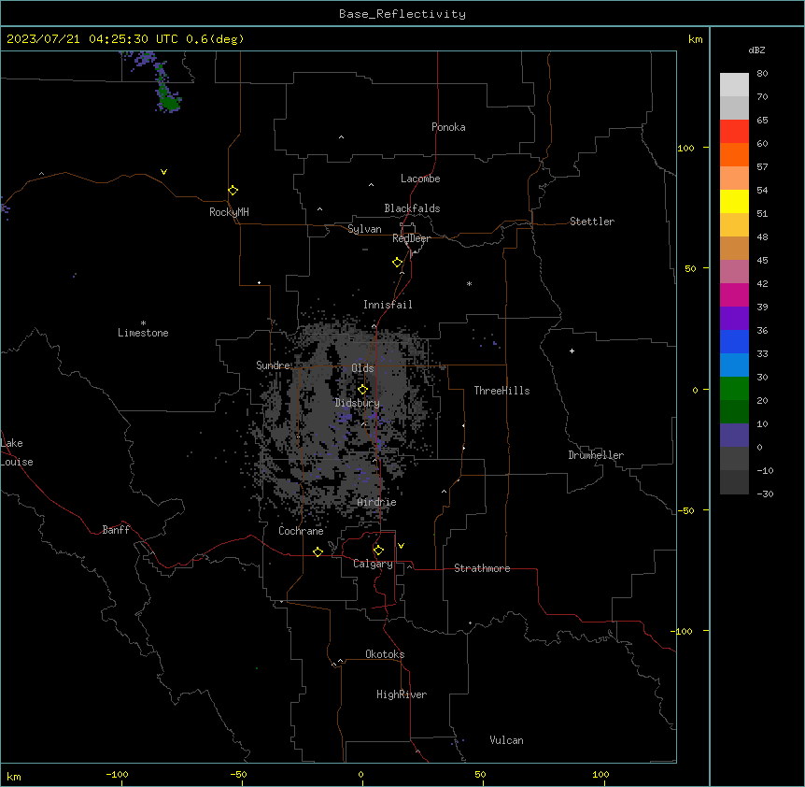805x787 pixels.
Task: Click the yellow radar-site diamond below Olds
Action: coord(362,390)
